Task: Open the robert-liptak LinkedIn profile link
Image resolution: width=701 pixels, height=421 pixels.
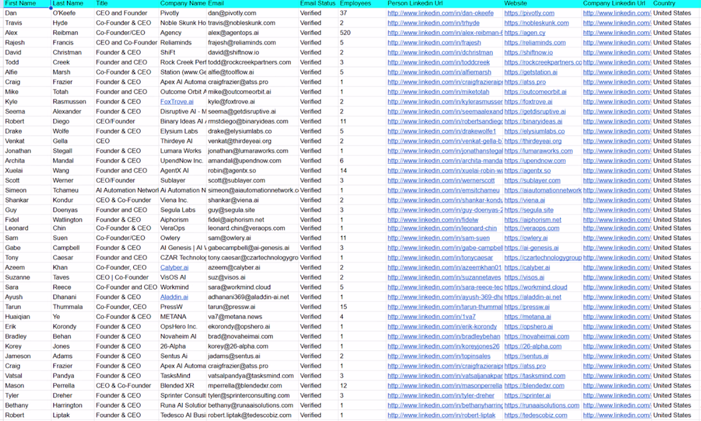Action: click(441, 415)
